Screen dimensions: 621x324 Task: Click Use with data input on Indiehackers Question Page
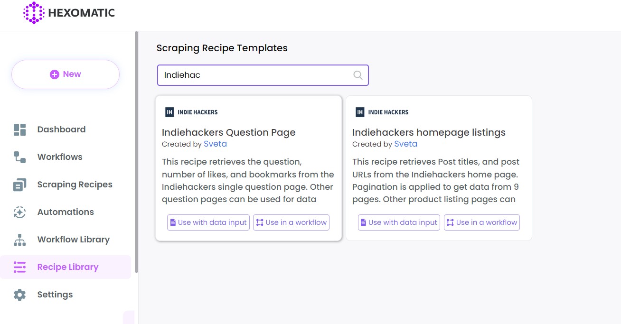click(208, 222)
